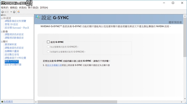This screenshot has width=187, height=104.
Task: Open the back history dropdown arrow
Action: click(11, 12)
